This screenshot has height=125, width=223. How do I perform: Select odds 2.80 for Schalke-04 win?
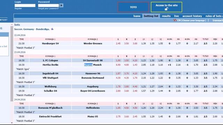tap(118, 91)
